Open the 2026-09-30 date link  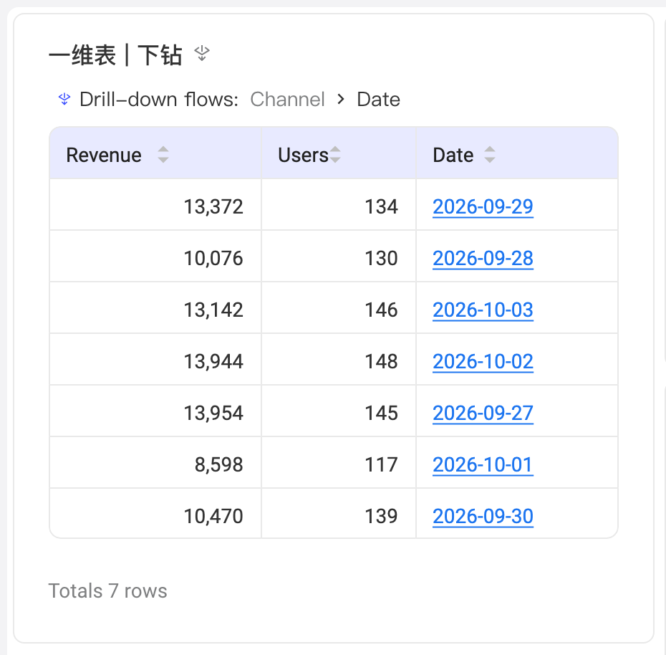(483, 517)
